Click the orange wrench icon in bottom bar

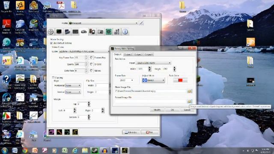(x=59, y=132)
